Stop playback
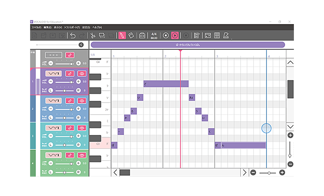The image size is (324, 196). (166, 36)
